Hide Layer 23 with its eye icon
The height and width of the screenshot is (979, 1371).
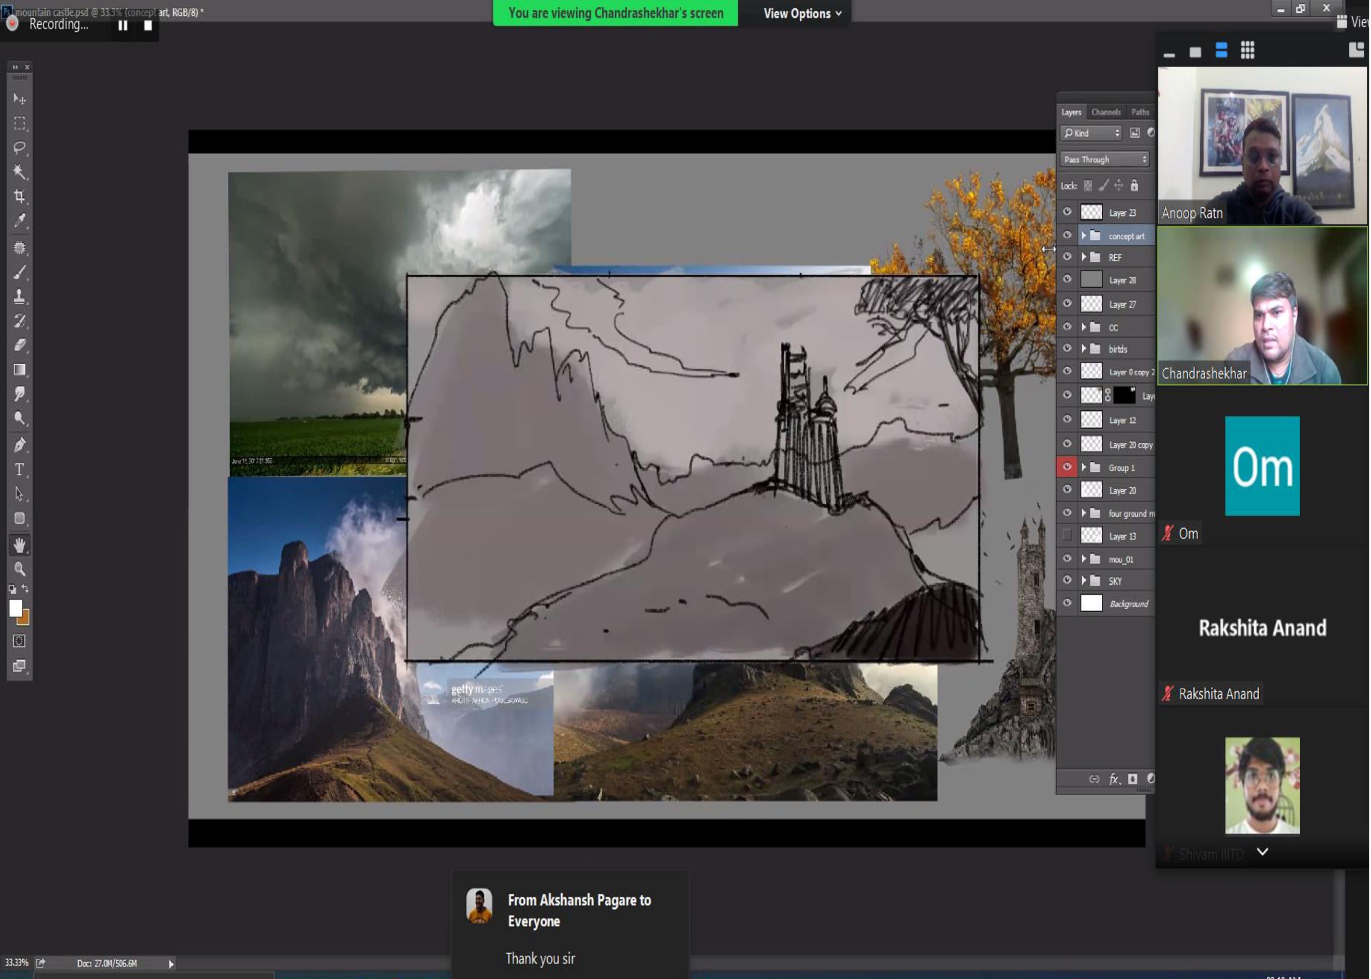pos(1067,212)
